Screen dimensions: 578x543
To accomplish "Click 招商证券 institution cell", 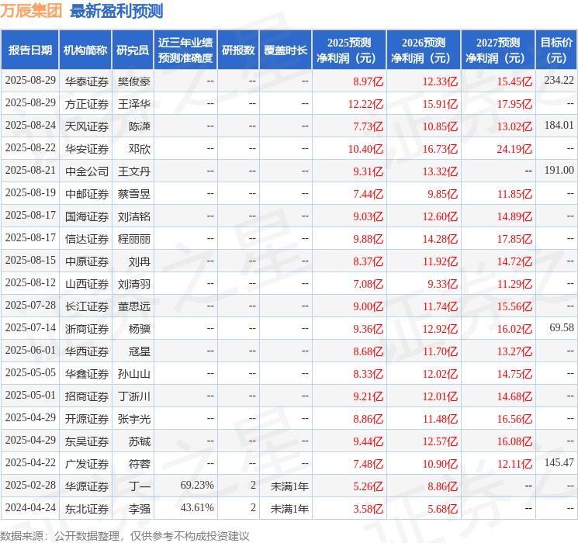I will [x=87, y=396].
